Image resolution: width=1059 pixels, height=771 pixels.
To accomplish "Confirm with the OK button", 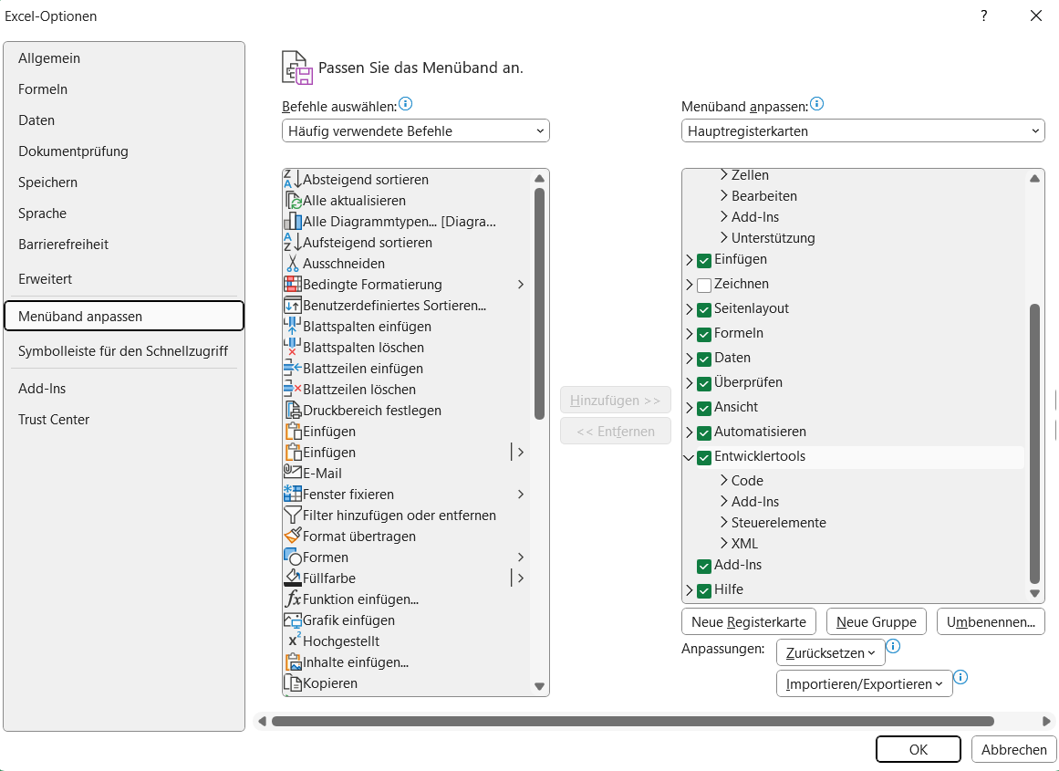I will pyautogui.click(x=919, y=749).
